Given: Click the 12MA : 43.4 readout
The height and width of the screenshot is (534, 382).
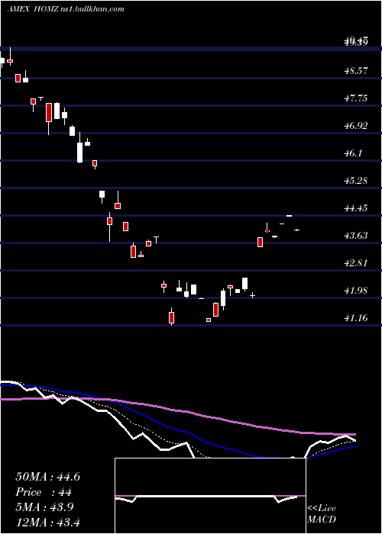Looking at the screenshot, I should coord(47,522).
